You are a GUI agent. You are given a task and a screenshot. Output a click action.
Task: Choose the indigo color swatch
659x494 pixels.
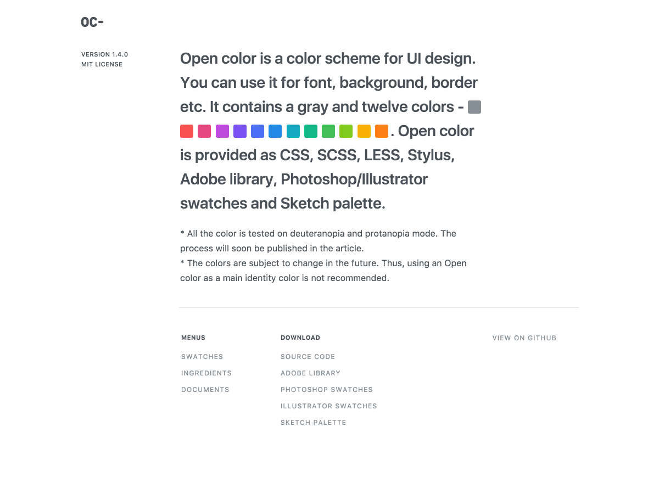pyautogui.click(x=258, y=131)
